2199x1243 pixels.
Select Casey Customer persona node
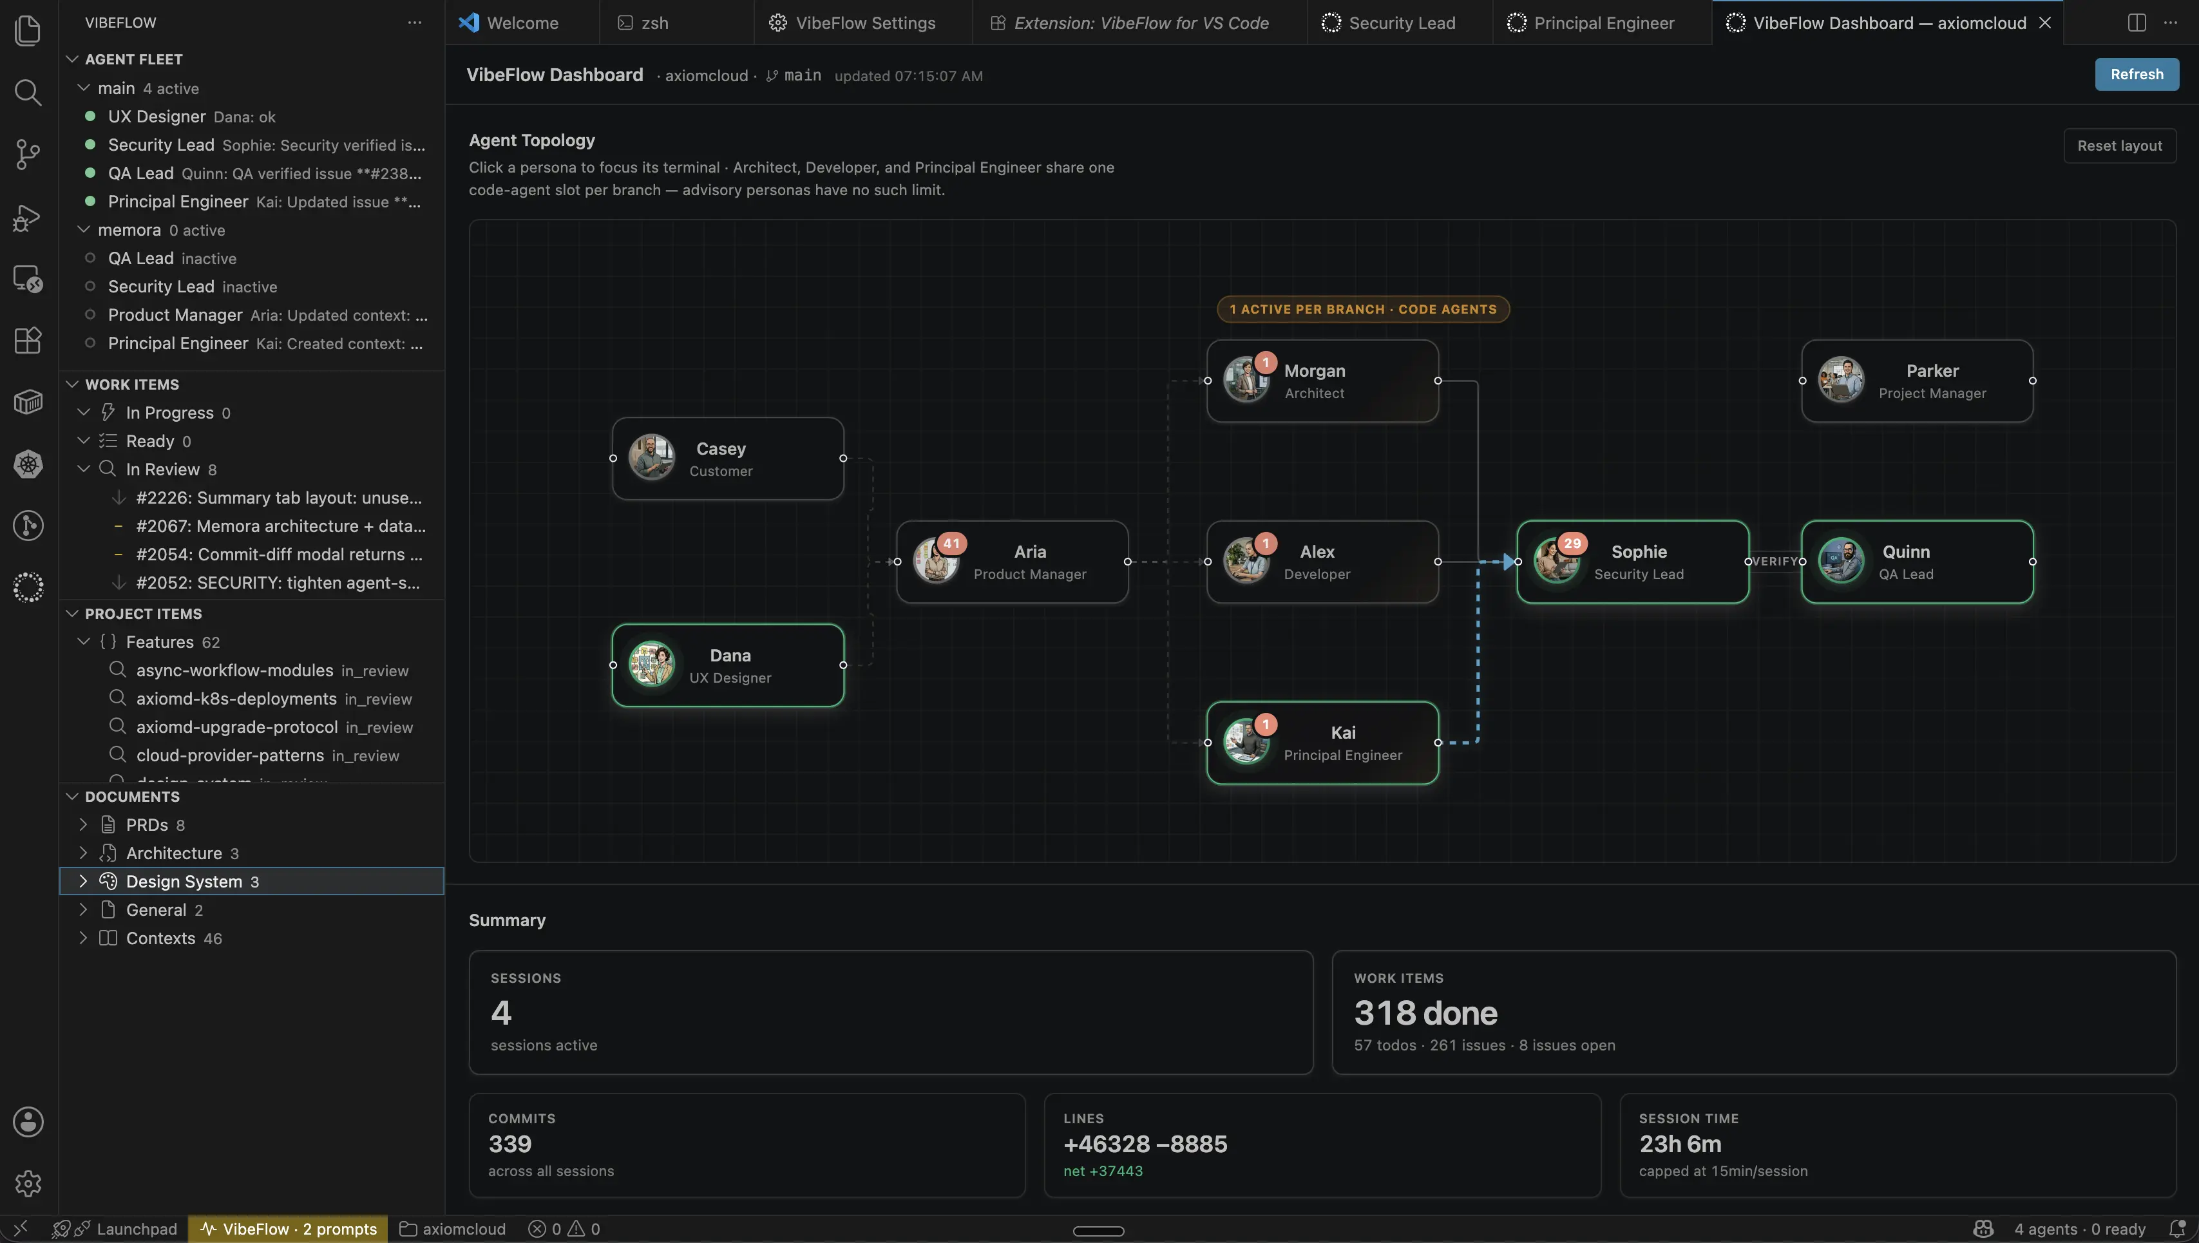click(x=727, y=459)
